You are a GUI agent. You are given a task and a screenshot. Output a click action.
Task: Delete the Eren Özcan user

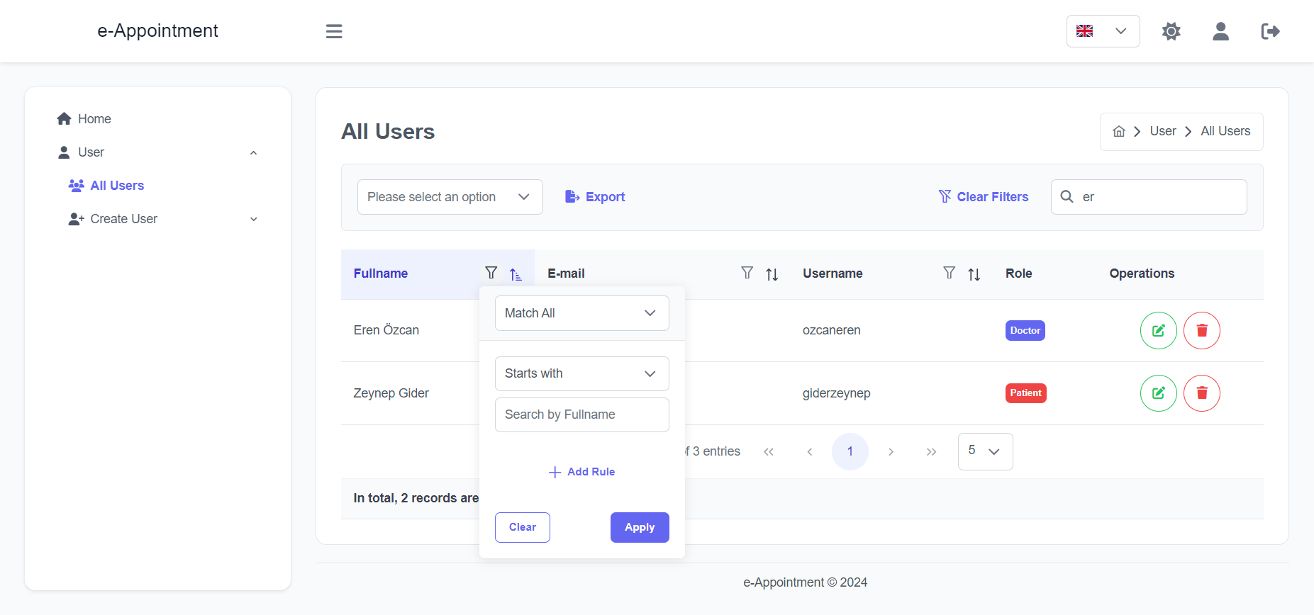point(1202,330)
